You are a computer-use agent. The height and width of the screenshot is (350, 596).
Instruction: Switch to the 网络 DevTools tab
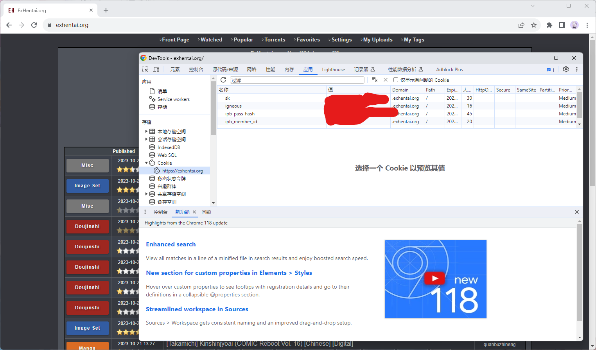[x=251, y=69]
